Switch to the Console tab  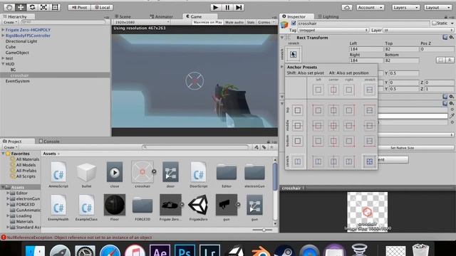tap(49, 142)
